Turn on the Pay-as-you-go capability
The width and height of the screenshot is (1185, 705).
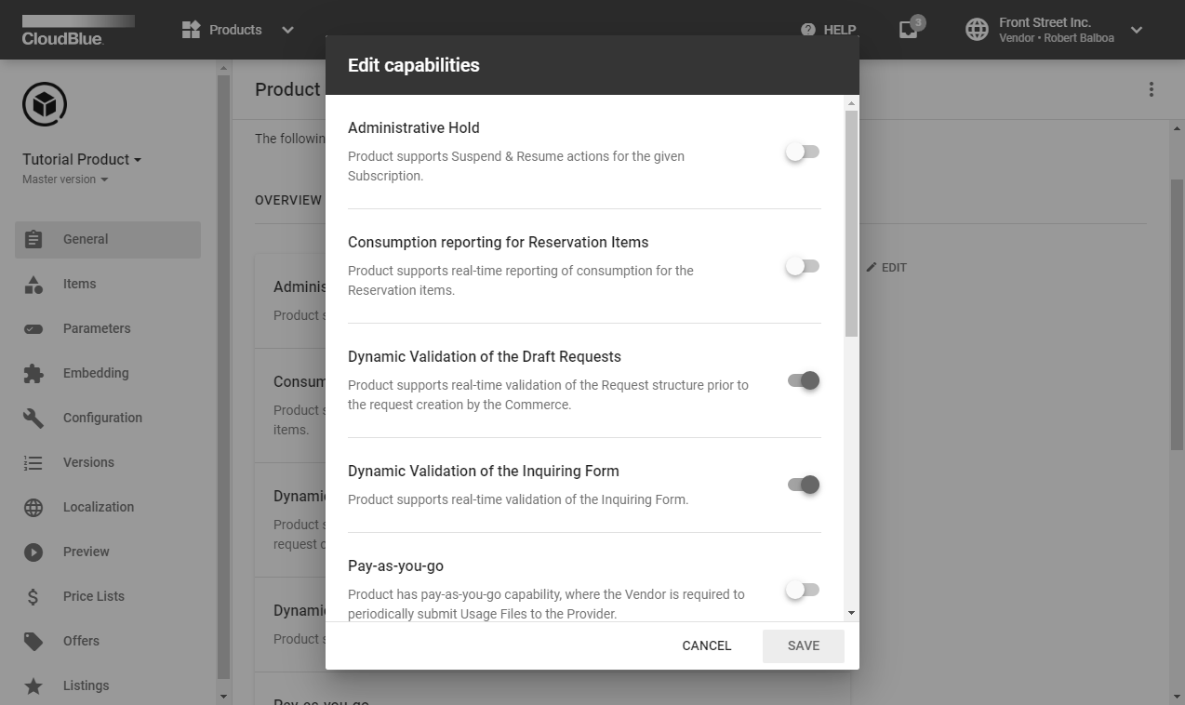pyautogui.click(x=802, y=590)
